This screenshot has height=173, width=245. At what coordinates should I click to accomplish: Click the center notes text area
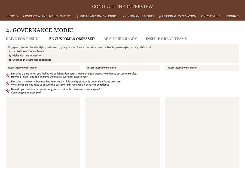[122, 133]
